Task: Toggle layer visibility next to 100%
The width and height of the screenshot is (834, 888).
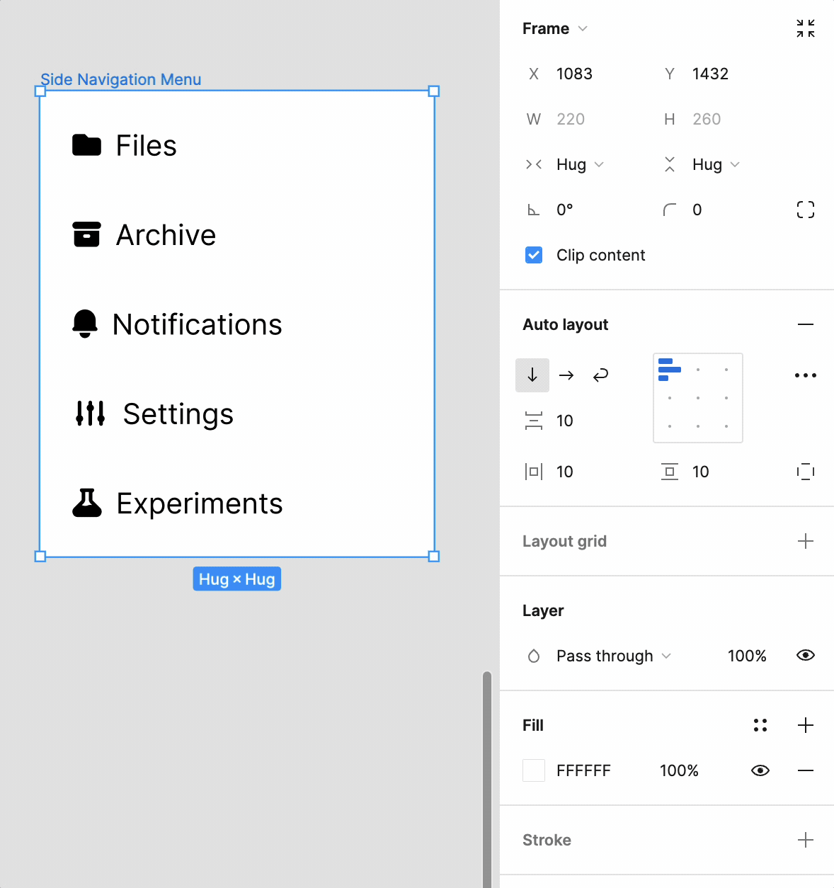Action: click(805, 655)
